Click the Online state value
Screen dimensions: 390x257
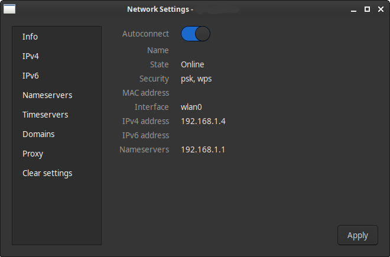point(193,64)
